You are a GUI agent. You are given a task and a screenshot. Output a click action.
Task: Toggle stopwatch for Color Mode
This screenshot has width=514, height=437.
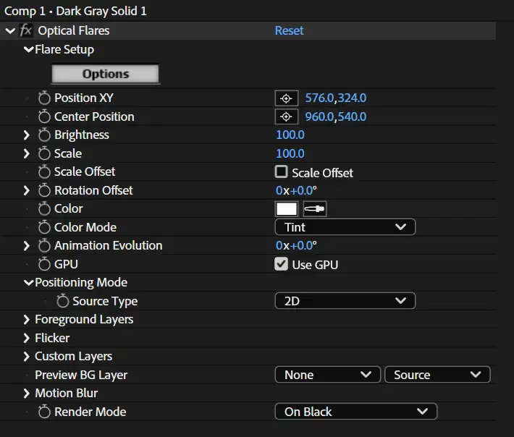44,227
